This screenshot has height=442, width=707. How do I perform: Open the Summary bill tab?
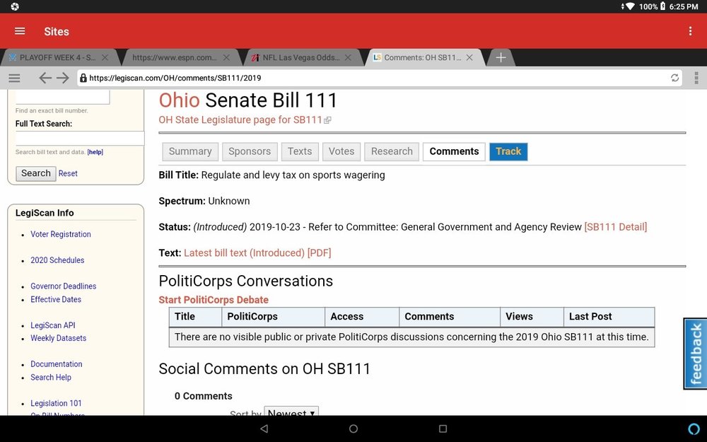point(190,151)
